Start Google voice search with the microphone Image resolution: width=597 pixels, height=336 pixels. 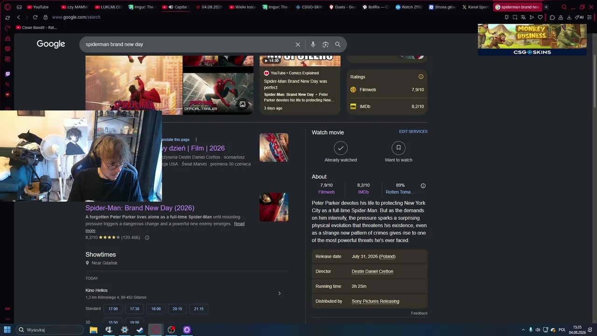pos(313,44)
